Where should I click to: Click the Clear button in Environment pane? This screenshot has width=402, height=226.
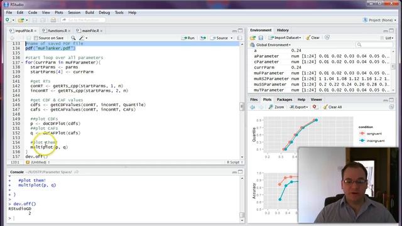[313, 38]
